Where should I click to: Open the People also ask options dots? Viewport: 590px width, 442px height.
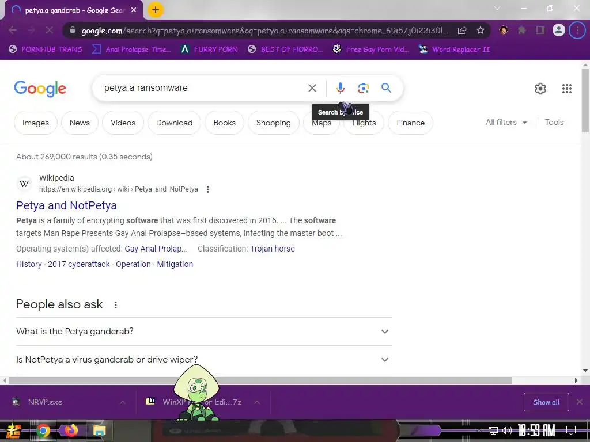tap(115, 305)
